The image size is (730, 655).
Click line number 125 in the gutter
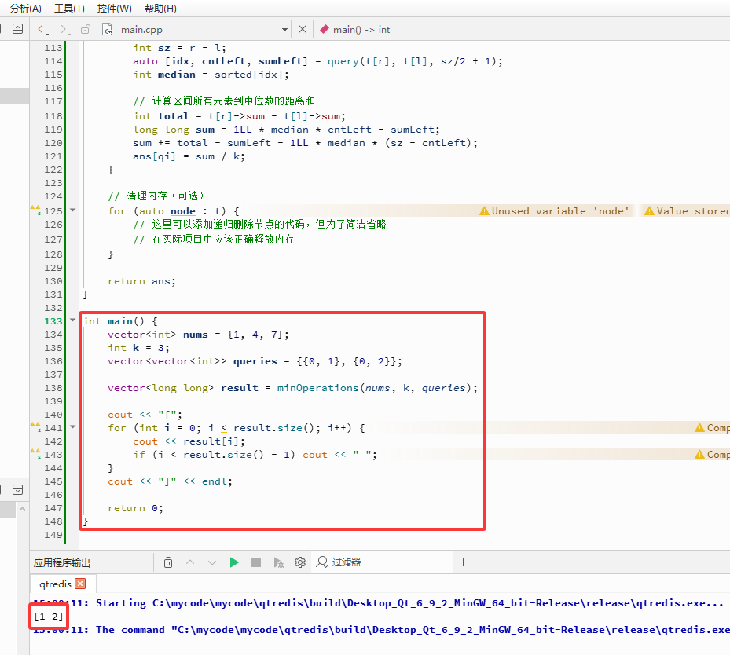click(x=53, y=211)
